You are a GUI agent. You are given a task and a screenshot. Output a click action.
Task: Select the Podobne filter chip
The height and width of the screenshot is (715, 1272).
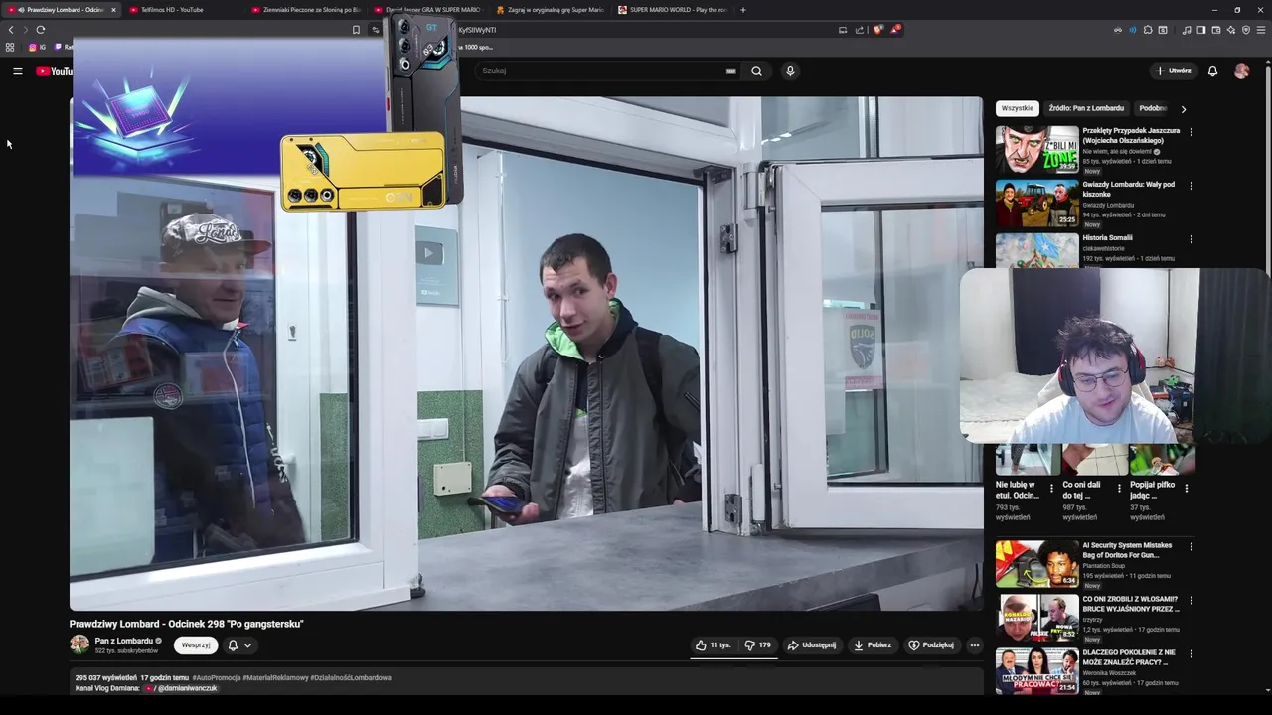[x=1153, y=108]
